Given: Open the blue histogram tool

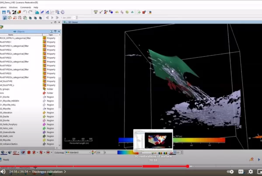Looking at the screenshot, I should point(37,12).
